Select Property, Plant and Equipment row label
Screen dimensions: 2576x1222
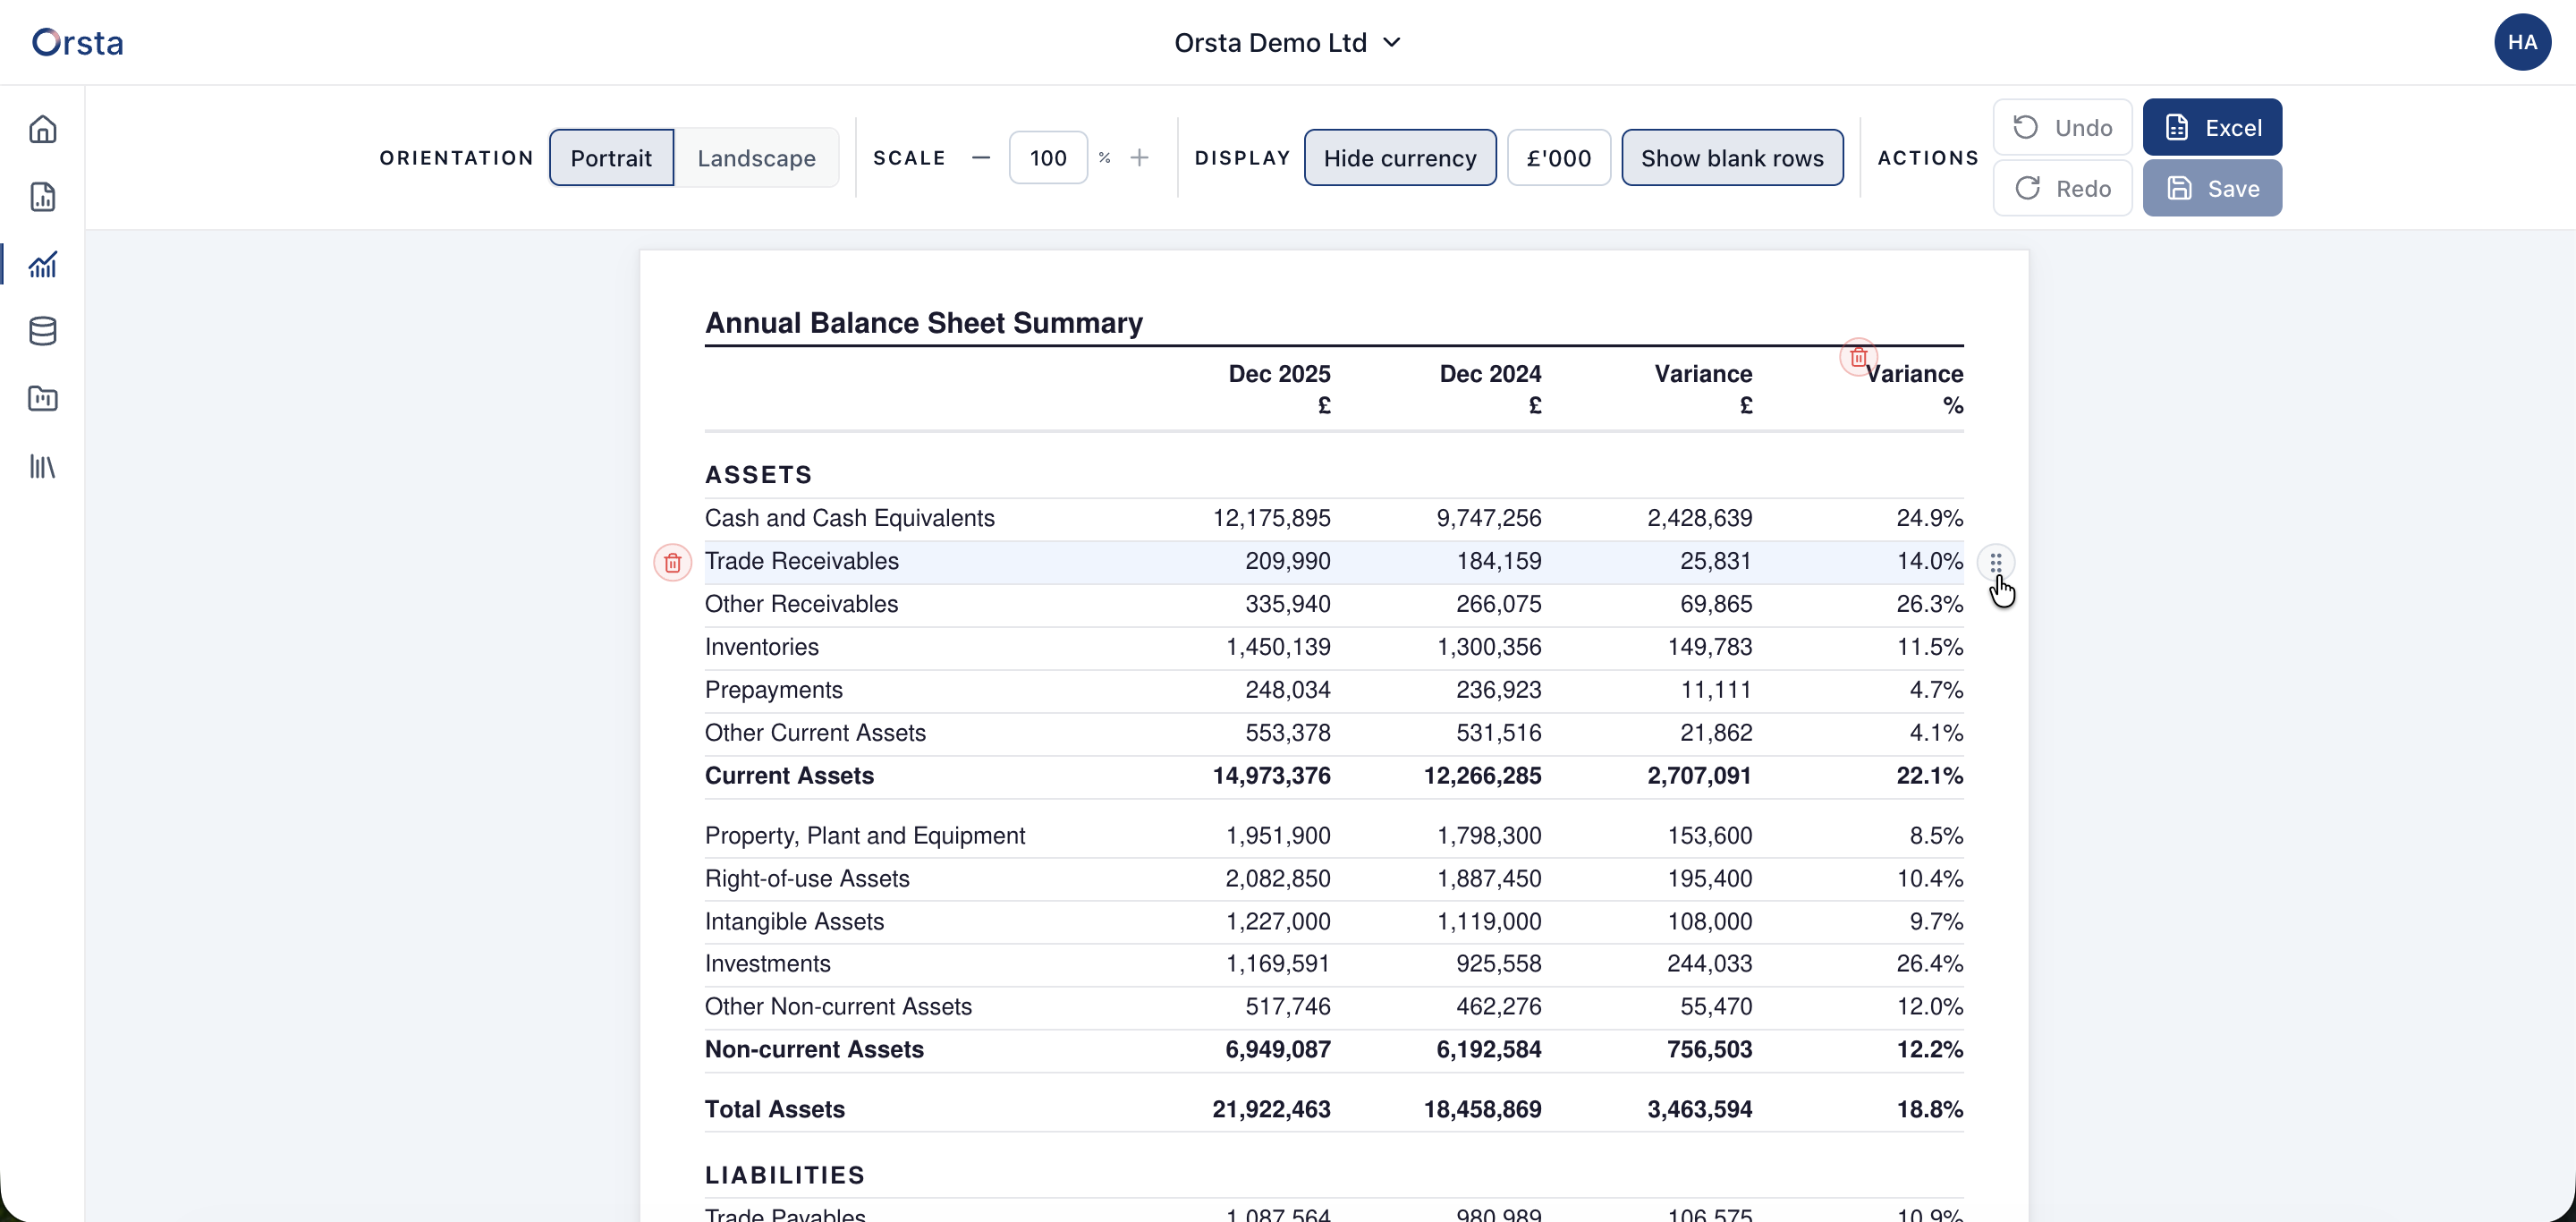point(865,836)
